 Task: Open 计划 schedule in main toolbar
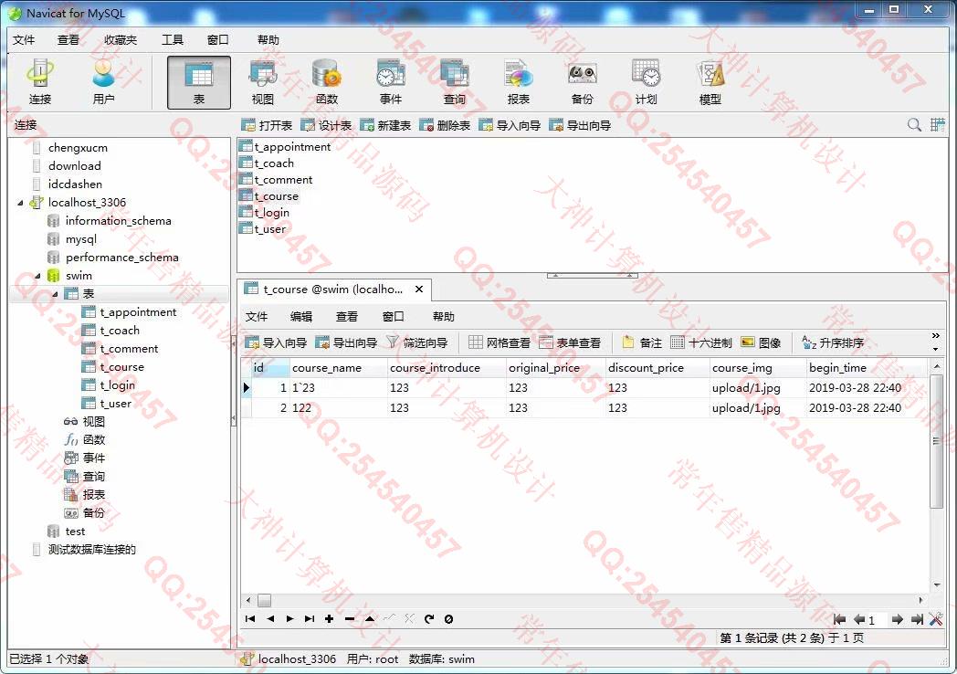(x=646, y=82)
